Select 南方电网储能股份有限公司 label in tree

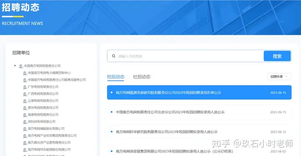pos(46,128)
